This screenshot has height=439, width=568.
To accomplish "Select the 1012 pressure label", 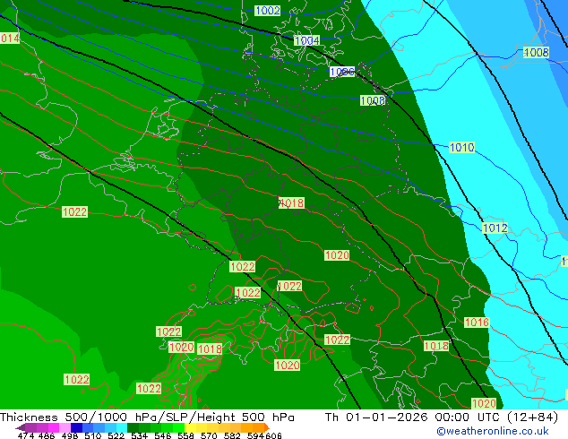I will 495,228.
